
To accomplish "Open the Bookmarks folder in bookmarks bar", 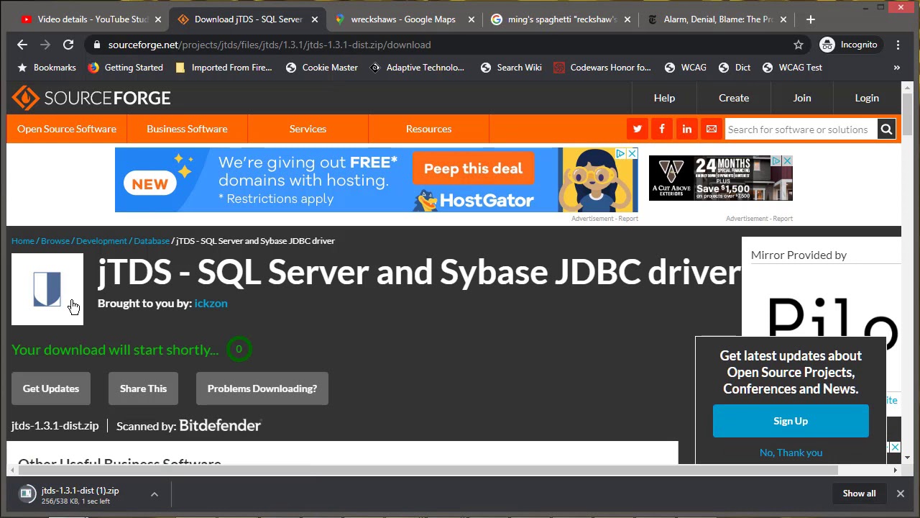I will point(46,68).
